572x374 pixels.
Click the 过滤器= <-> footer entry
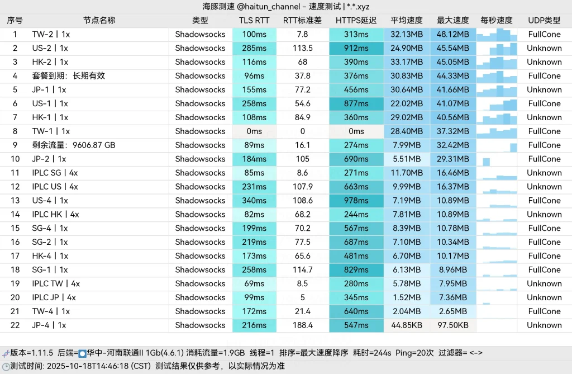coord(460,353)
